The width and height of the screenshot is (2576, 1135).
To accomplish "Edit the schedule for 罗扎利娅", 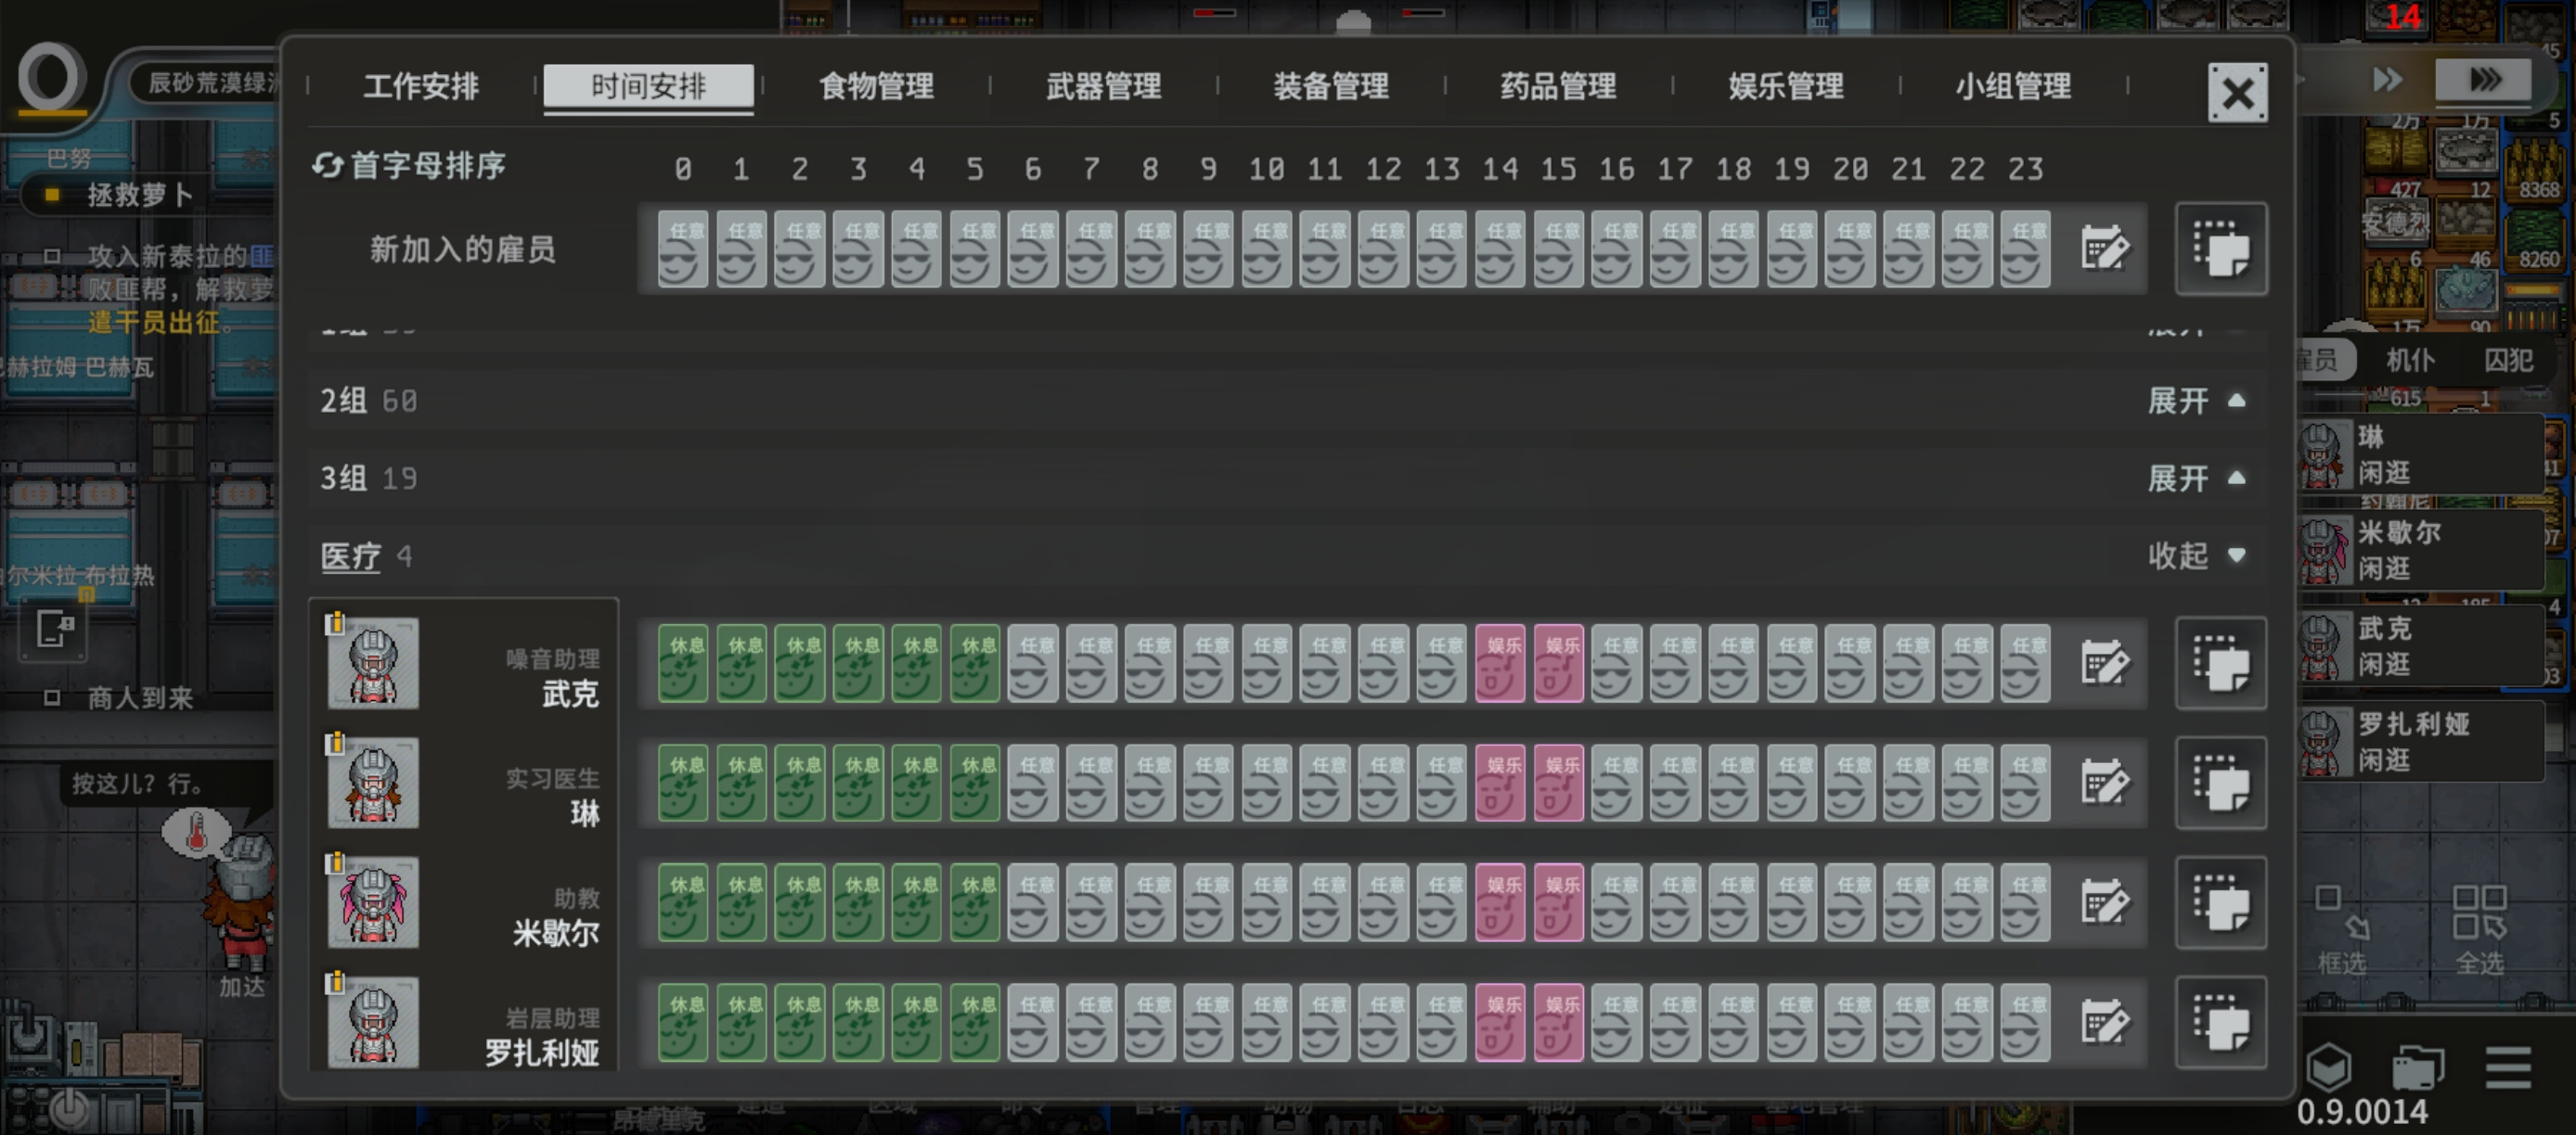I will [x=2104, y=1022].
